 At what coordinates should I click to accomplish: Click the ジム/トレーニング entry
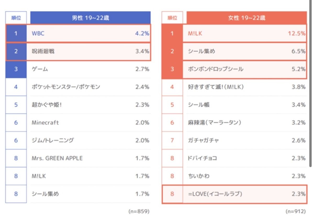[x=78, y=140]
